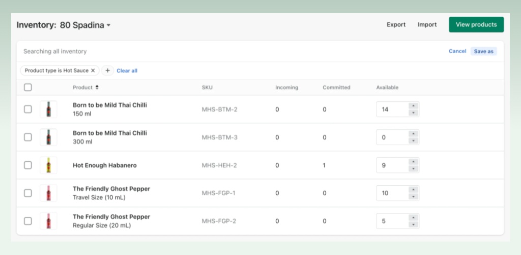Increase available stock for MHS-FGP-1
This screenshot has height=255, width=521.
413,190
